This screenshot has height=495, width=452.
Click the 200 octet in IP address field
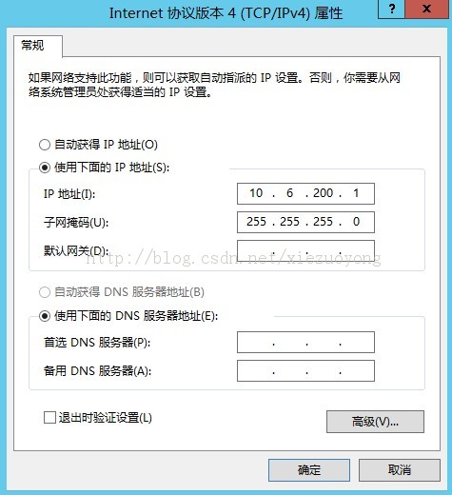323,193
